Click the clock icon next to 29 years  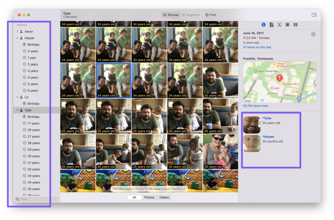[x=24, y=150]
